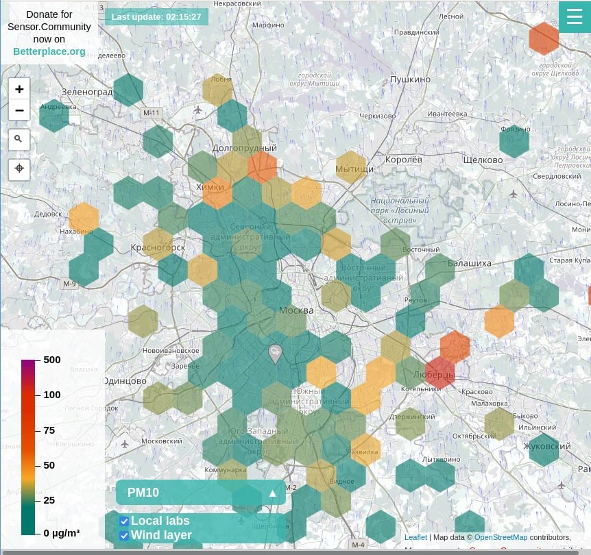Select the olive hexagon at Красногорск
The image size is (591, 555).
point(158,244)
